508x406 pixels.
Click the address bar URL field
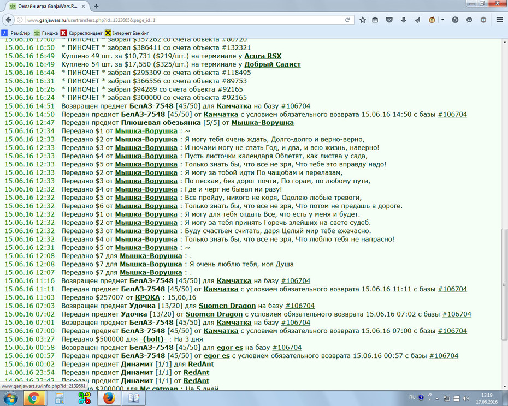(x=183, y=20)
